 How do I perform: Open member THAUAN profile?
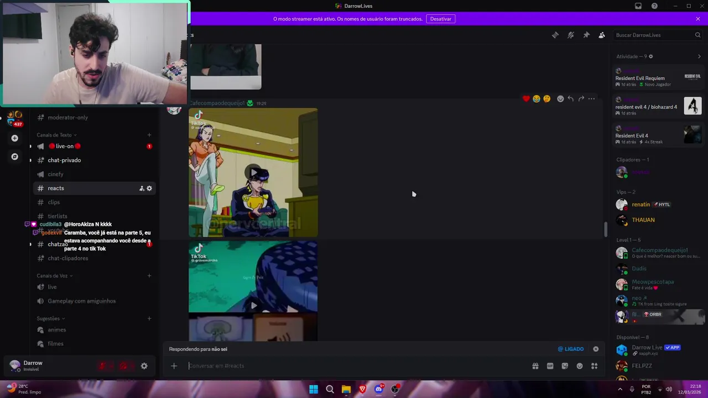658,220
